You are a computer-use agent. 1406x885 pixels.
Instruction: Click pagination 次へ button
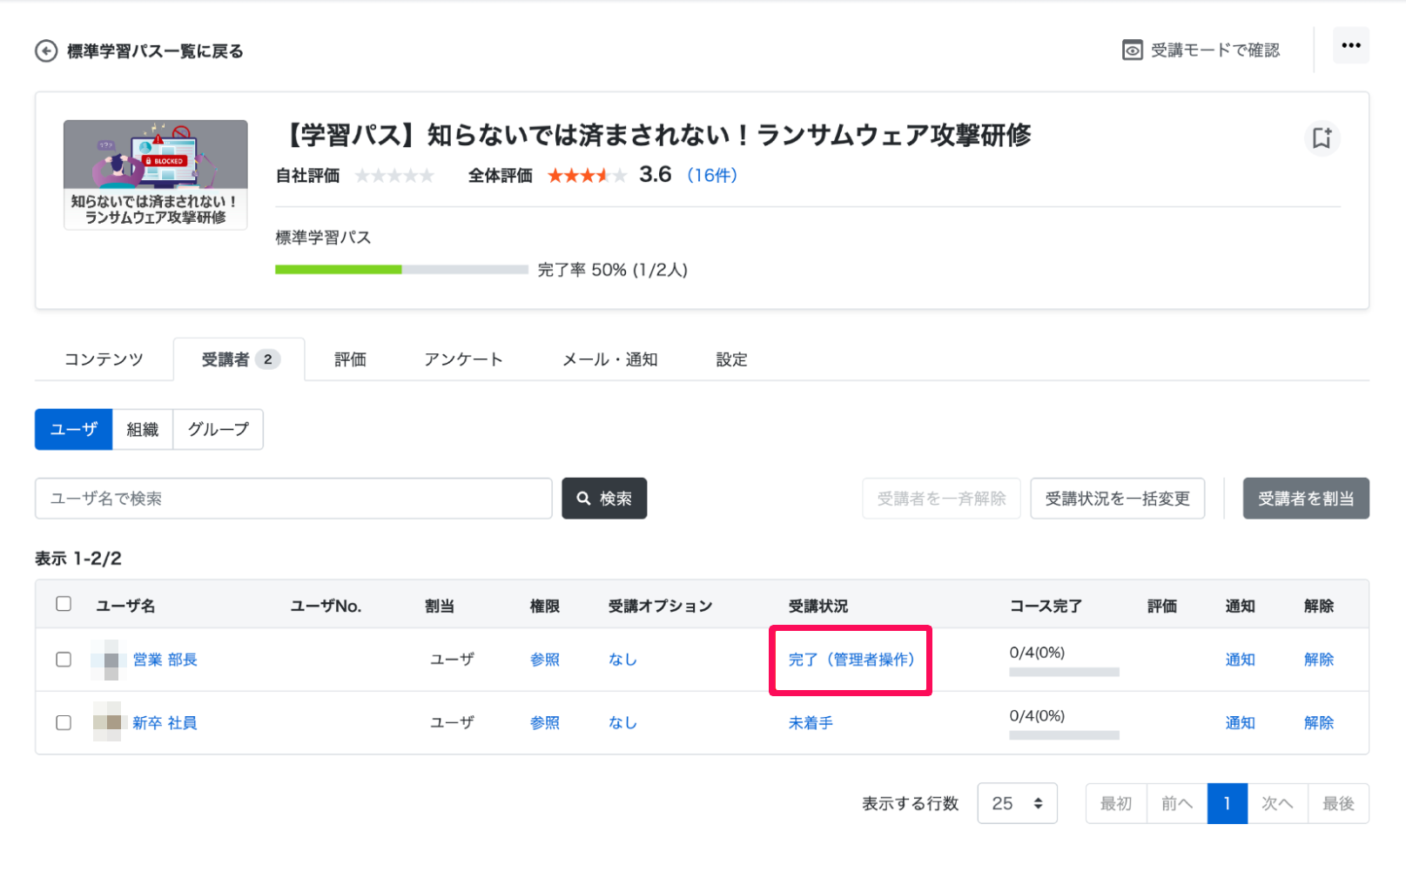point(1277,803)
